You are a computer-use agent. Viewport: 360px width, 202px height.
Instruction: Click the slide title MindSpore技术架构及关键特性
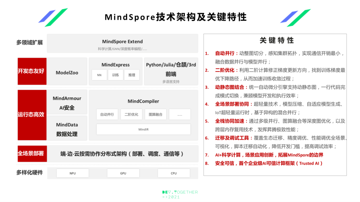[x=176, y=17]
